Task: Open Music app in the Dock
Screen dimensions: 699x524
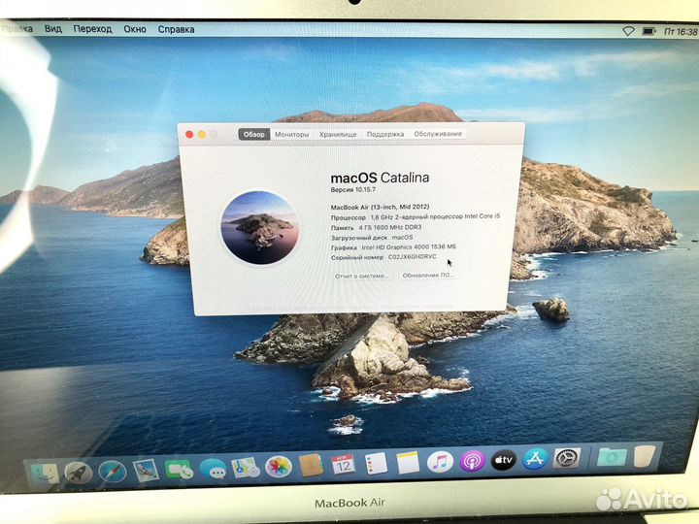Action: [x=440, y=462]
